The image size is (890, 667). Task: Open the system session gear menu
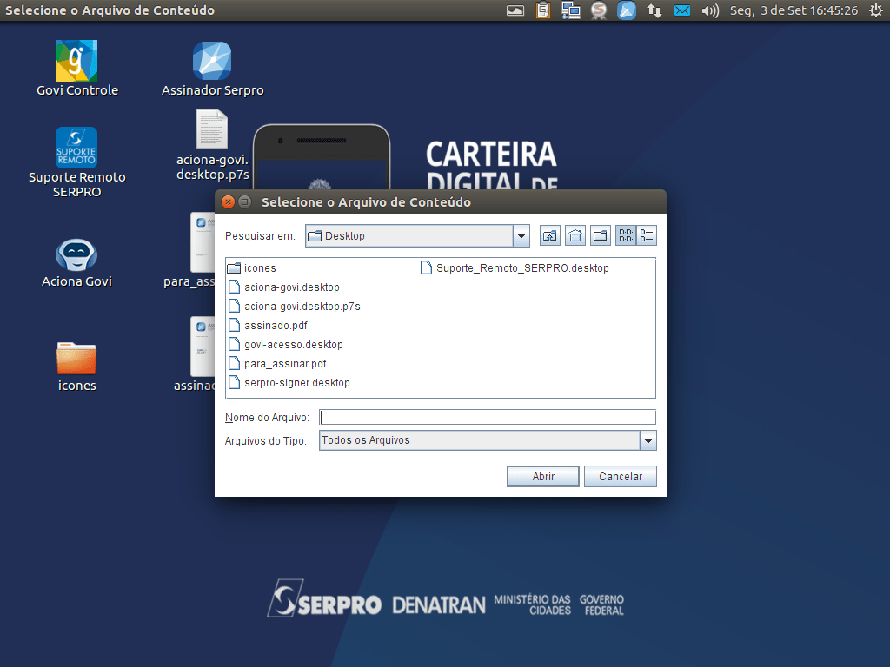coord(876,10)
